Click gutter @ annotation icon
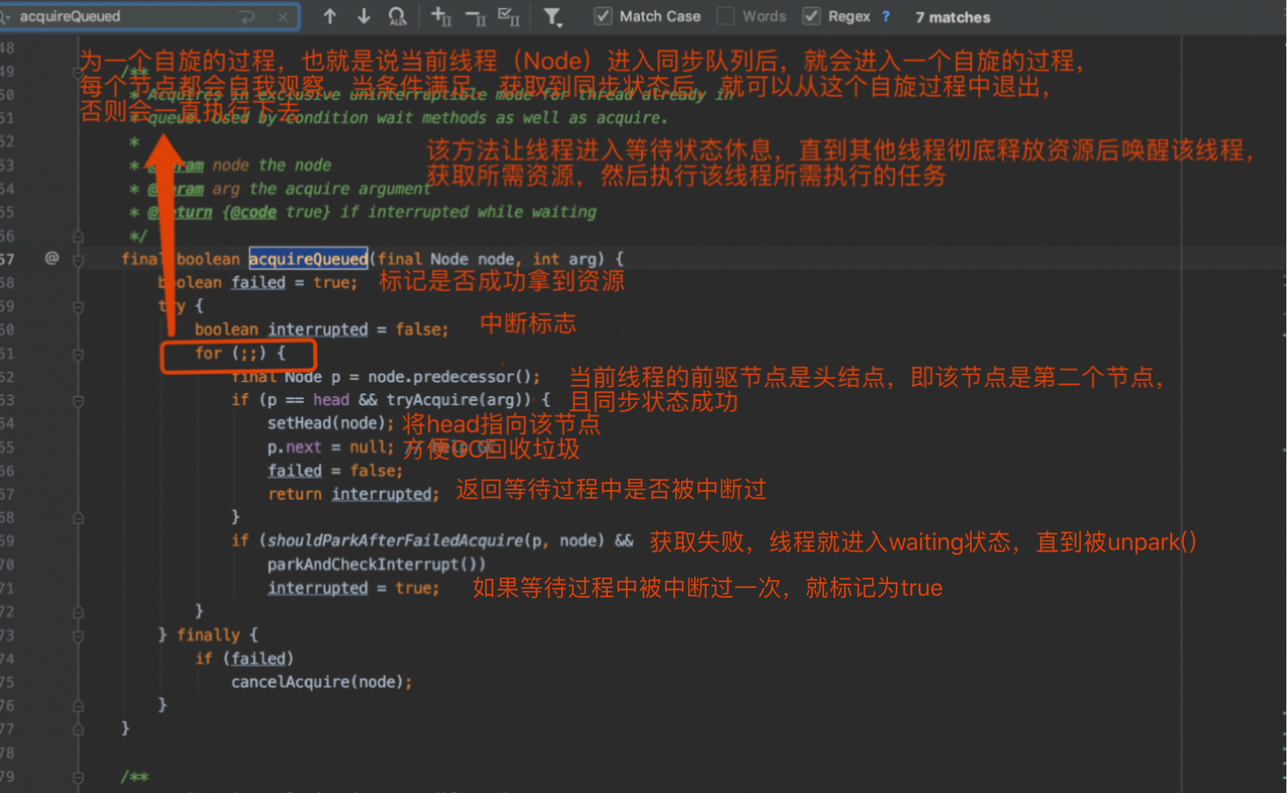 click(x=52, y=258)
